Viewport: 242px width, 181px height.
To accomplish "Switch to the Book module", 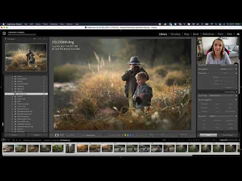I will [x=196, y=34].
